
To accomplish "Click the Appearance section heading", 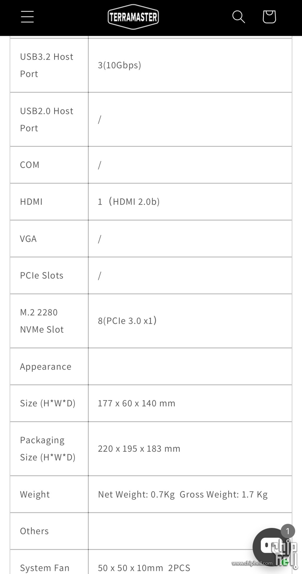I will [46, 366].
